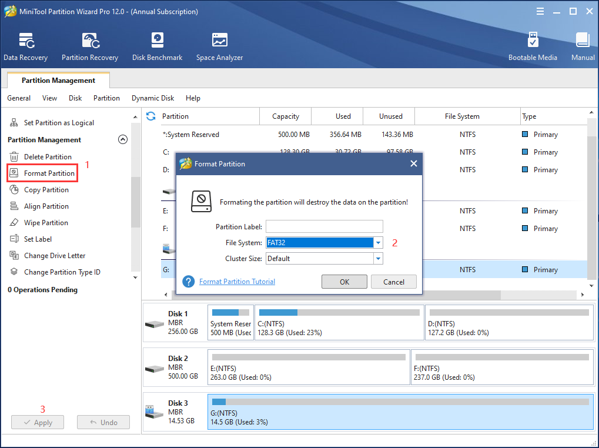Launch Partition Recovery
The image size is (599, 448).
(90, 46)
